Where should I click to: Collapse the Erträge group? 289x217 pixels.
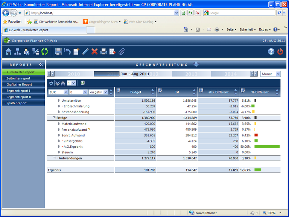(54, 118)
